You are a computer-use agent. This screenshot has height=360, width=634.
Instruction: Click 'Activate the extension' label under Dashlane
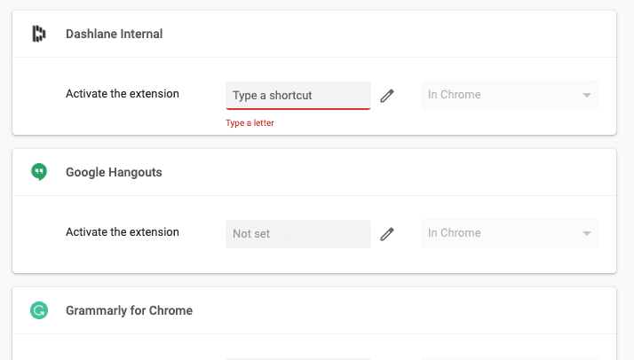point(123,93)
